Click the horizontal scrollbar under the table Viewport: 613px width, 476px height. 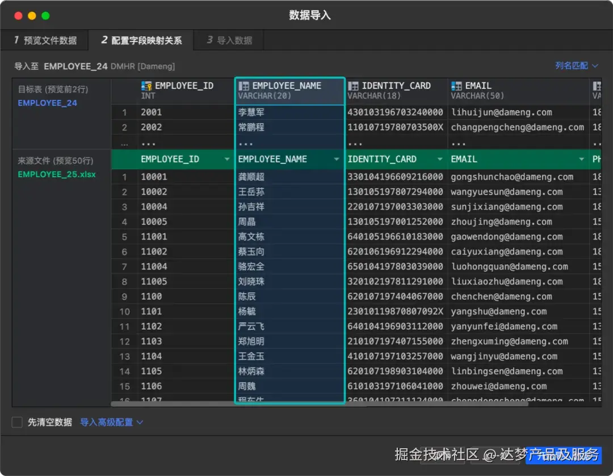click(320, 404)
